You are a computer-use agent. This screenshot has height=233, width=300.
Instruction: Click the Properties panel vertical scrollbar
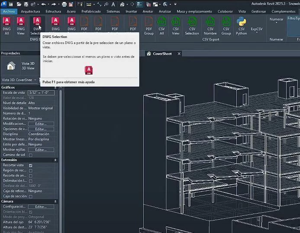point(61,161)
